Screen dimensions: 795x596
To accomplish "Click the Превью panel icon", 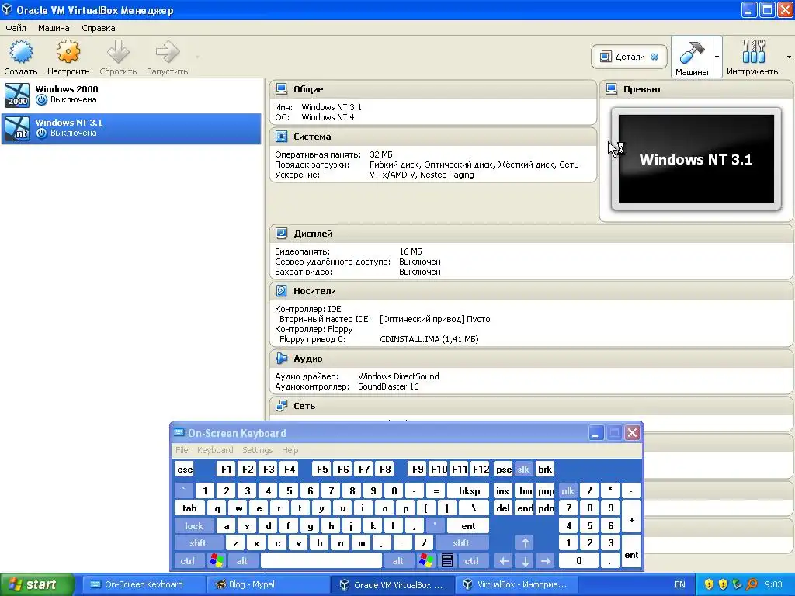I will coord(612,89).
